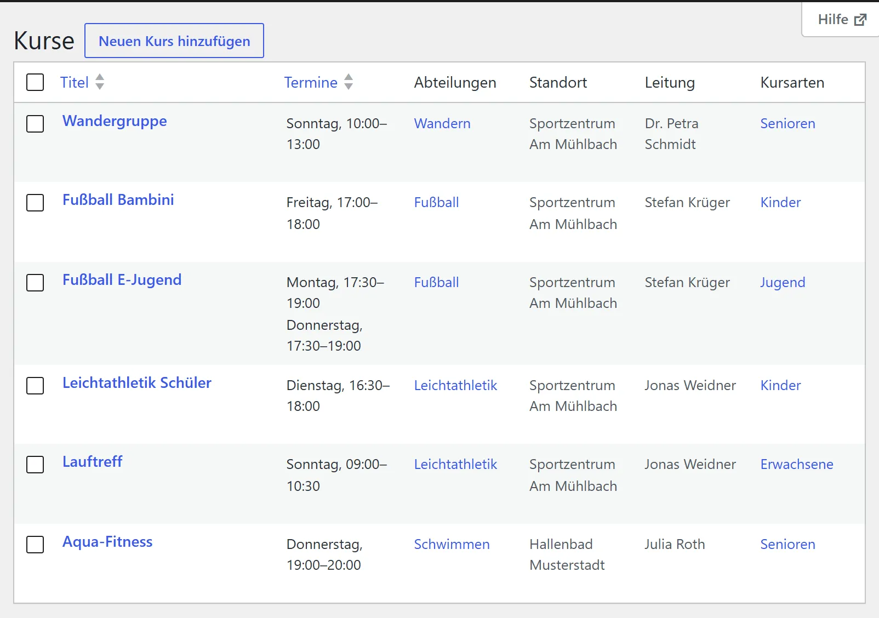Mark the Lauftreff row checkbox

click(x=35, y=465)
